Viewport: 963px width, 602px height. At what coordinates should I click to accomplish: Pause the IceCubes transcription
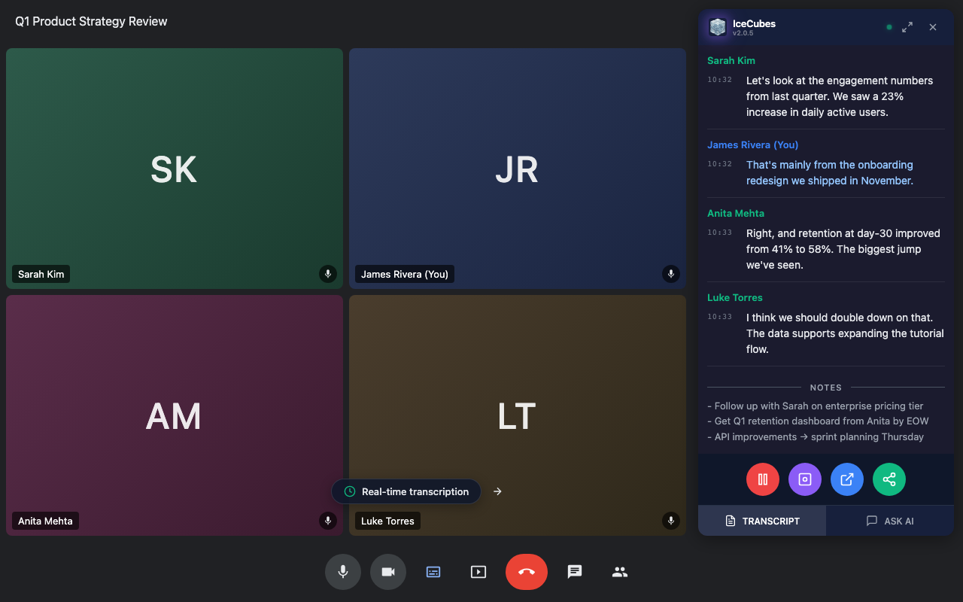tap(762, 479)
